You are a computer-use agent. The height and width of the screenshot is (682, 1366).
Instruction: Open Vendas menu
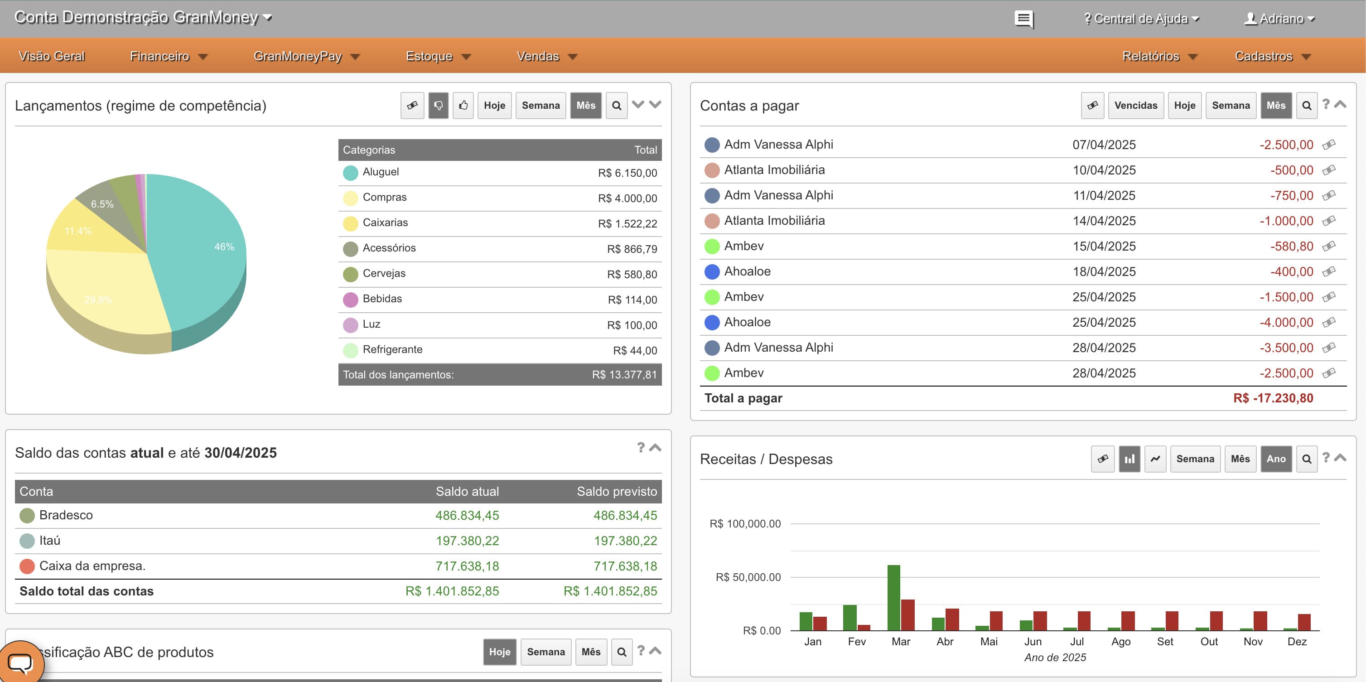(x=547, y=56)
